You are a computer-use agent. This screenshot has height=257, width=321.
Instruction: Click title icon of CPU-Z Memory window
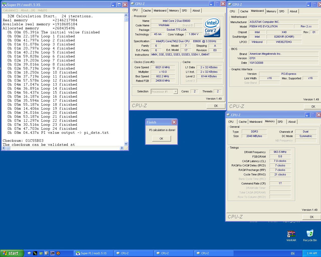coord(228,115)
